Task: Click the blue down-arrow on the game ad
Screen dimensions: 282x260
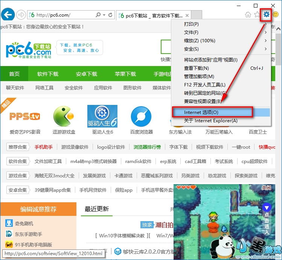Action: pyautogui.click(x=267, y=208)
